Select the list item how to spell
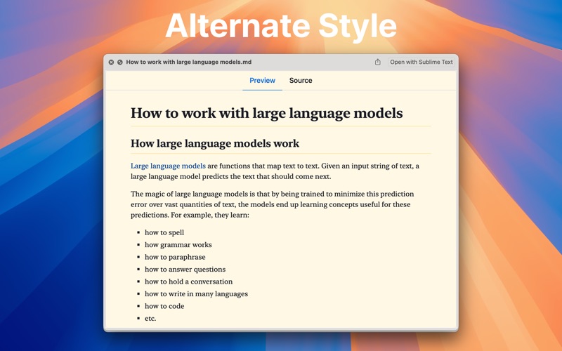Viewport: 562px width, 351px height. [x=164, y=232]
